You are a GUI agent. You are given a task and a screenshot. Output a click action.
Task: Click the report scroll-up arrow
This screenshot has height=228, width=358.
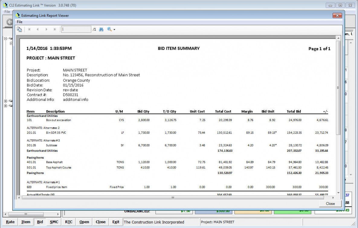click(338, 38)
